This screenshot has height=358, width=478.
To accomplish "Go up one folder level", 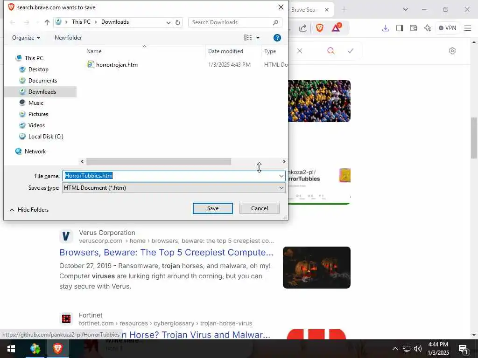I will [x=47, y=22].
